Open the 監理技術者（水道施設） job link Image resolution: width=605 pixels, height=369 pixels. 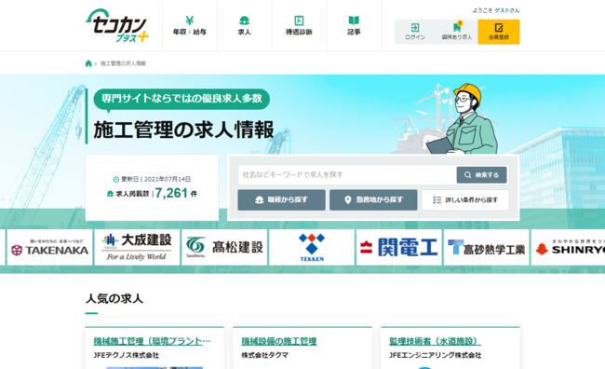point(436,341)
